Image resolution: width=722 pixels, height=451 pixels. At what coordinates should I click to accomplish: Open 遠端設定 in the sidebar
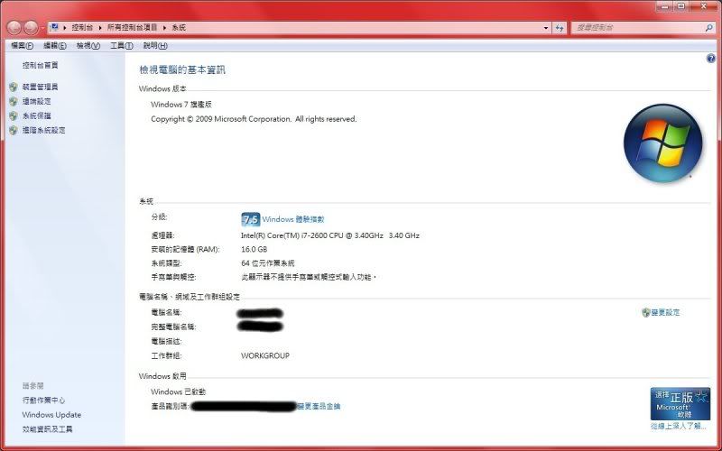[36, 101]
